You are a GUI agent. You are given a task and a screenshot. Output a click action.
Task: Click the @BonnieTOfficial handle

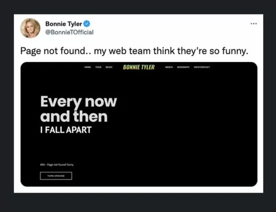click(x=69, y=32)
